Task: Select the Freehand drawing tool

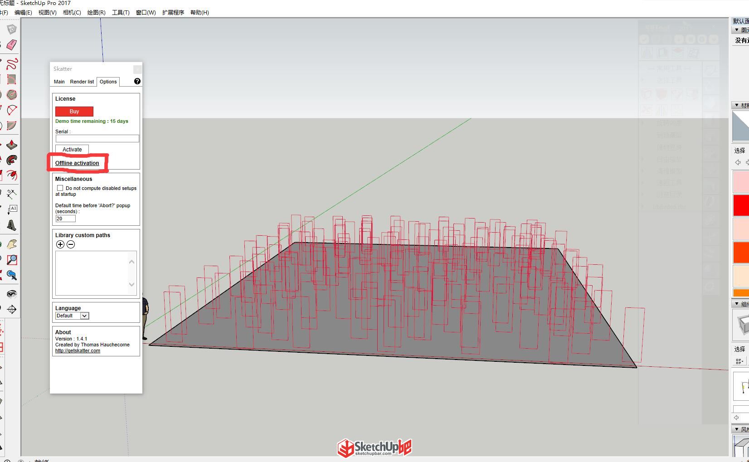Action: (x=11, y=63)
